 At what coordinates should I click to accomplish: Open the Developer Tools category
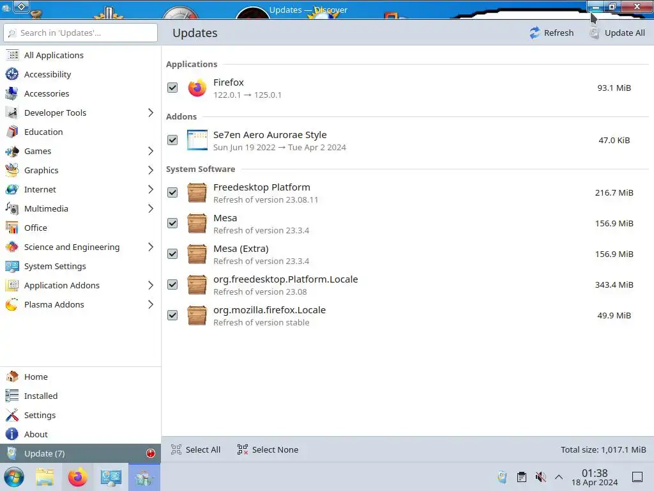(x=80, y=113)
